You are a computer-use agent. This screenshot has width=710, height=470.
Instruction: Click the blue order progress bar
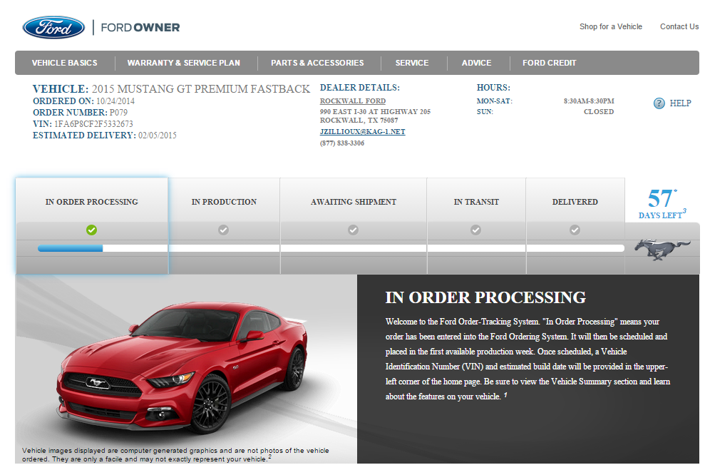click(70, 248)
